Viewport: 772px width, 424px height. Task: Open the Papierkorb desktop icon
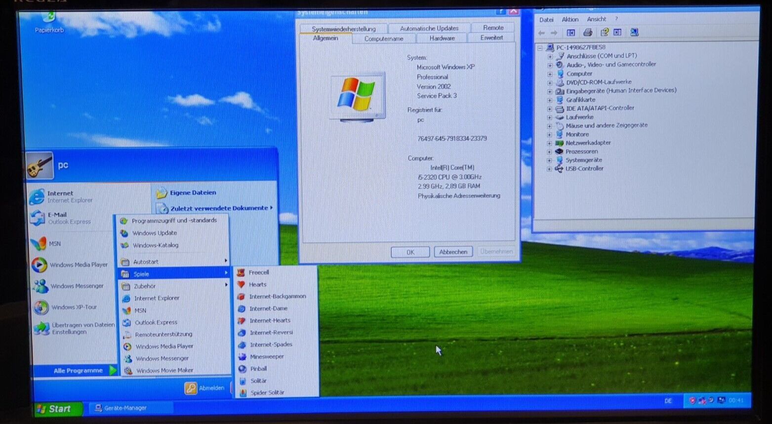[49, 20]
